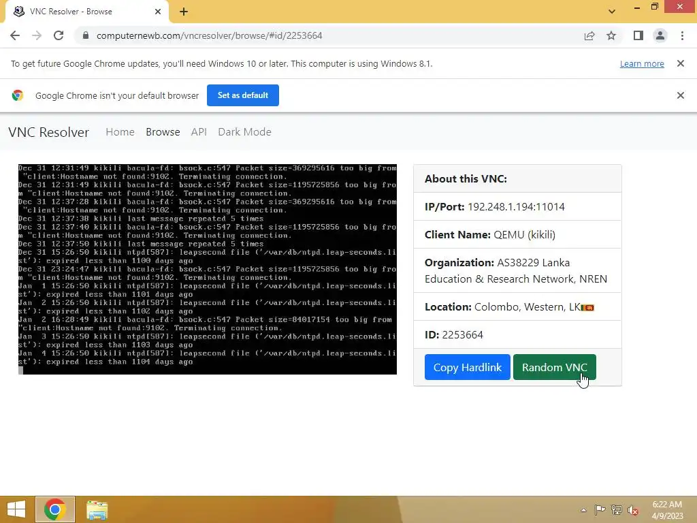Click Chrome in the taskbar

tap(55, 509)
